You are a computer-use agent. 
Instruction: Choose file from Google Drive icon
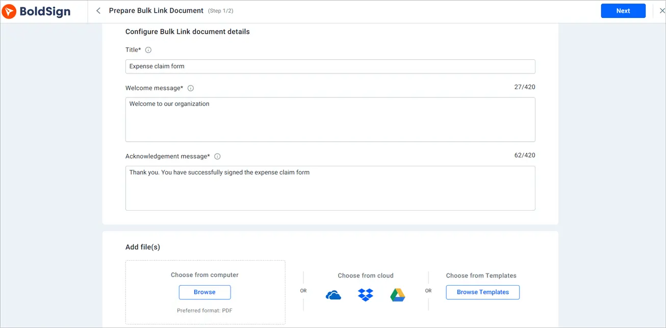click(398, 295)
